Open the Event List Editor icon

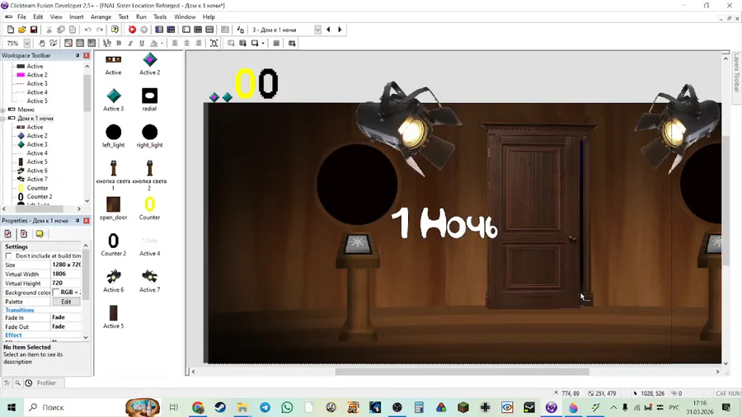209,30
